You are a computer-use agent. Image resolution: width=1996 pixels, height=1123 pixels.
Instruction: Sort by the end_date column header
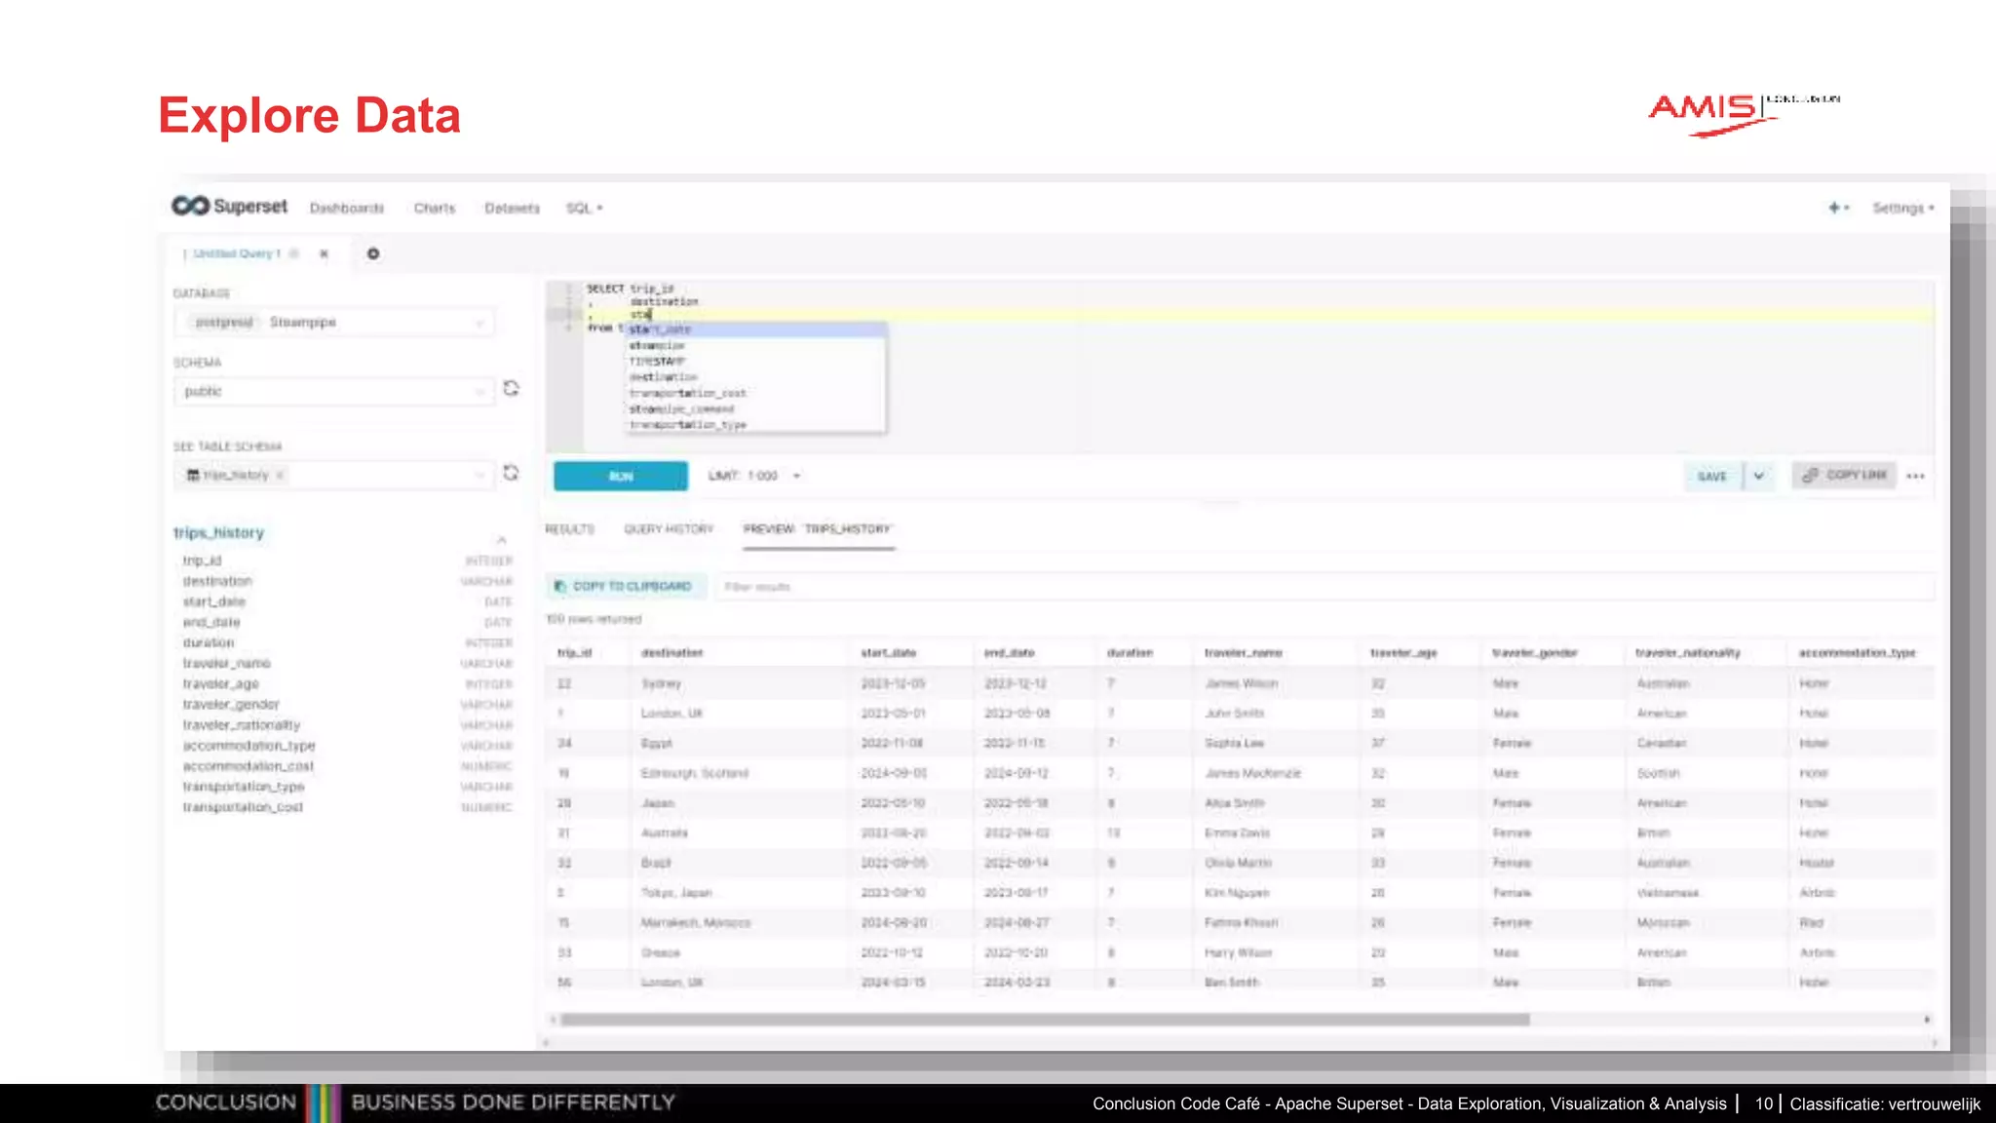[x=1009, y=652]
